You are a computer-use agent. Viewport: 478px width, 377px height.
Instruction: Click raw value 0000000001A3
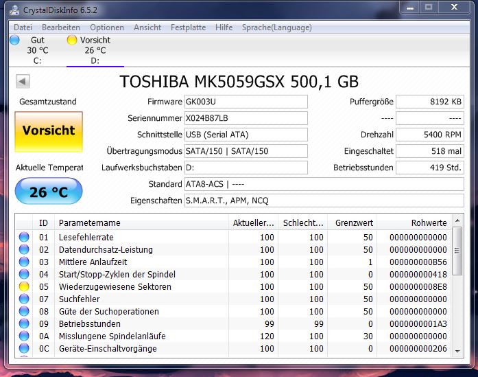click(x=418, y=324)
